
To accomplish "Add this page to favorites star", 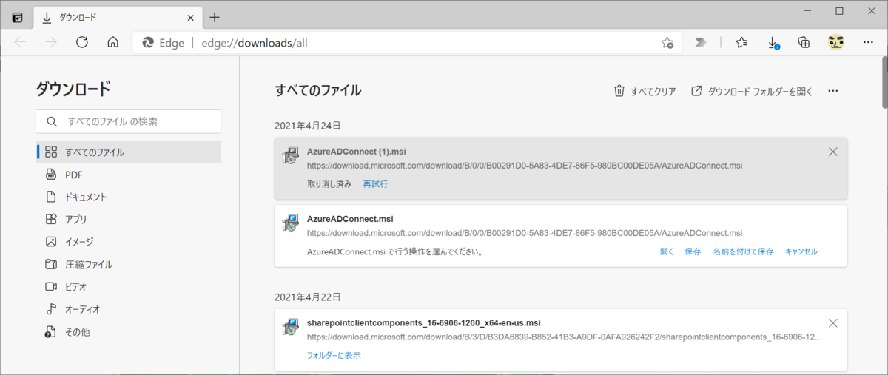I will click(x=667, y=43).
